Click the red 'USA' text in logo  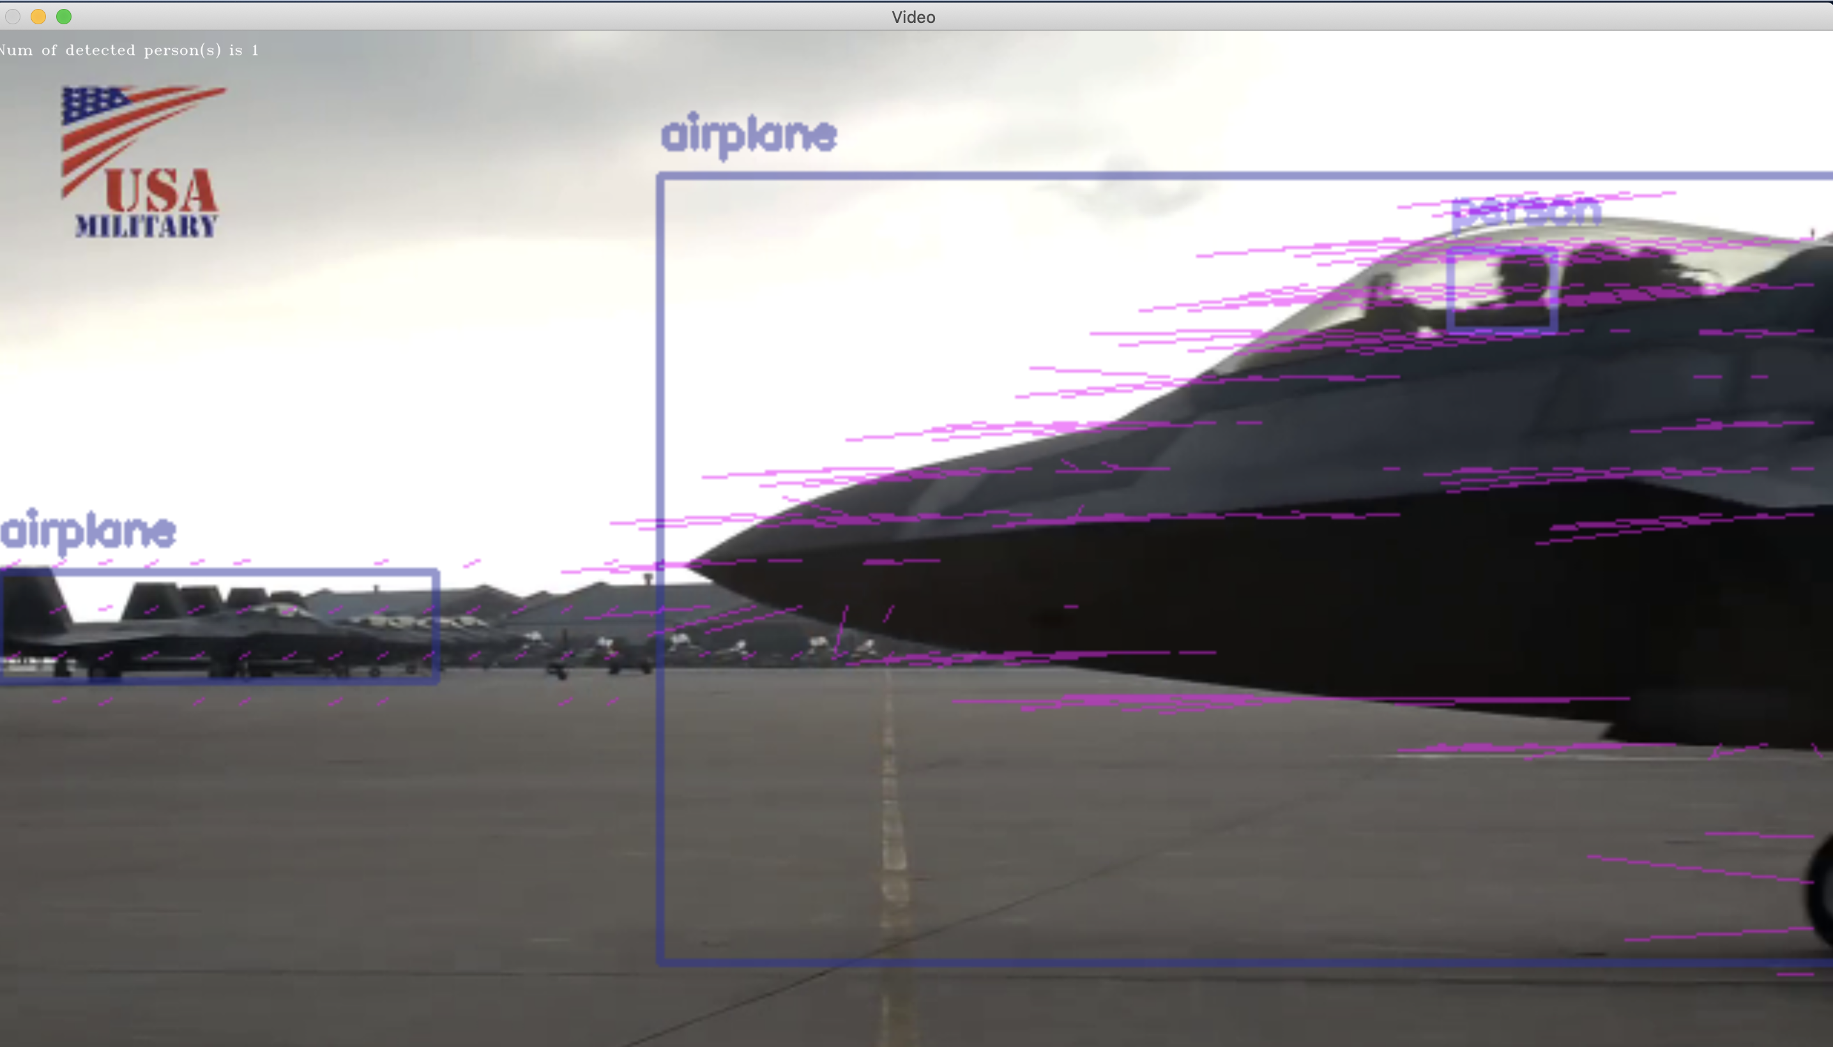coord(160,192)
